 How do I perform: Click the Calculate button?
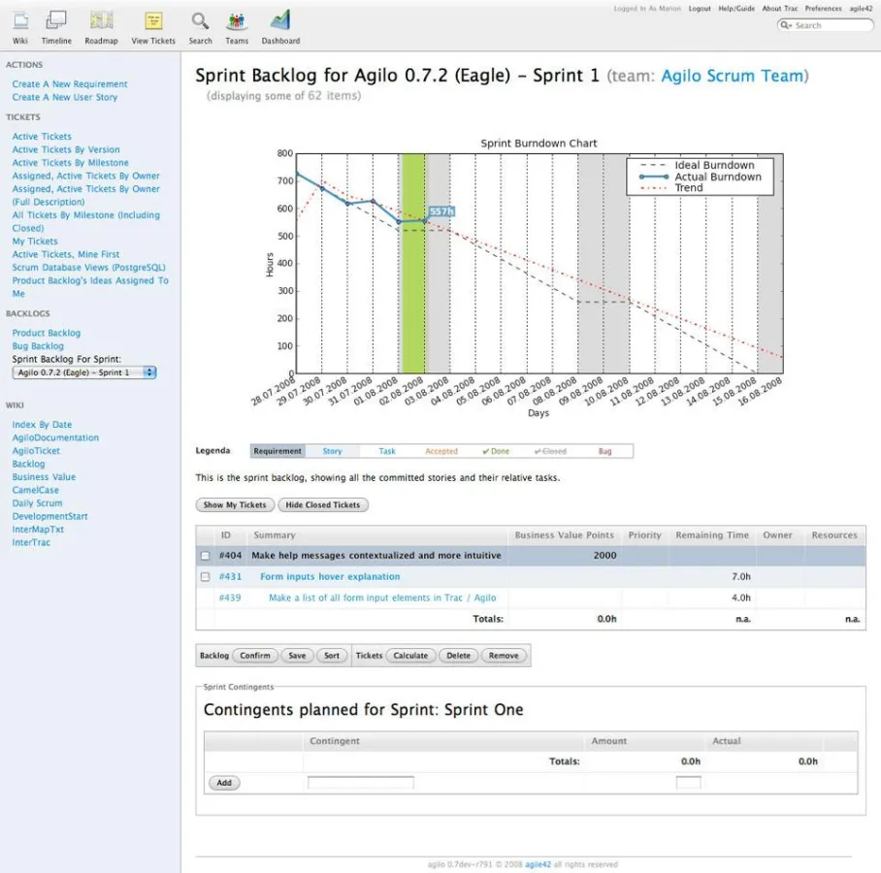pyautogui.click(x=409, y=655)
